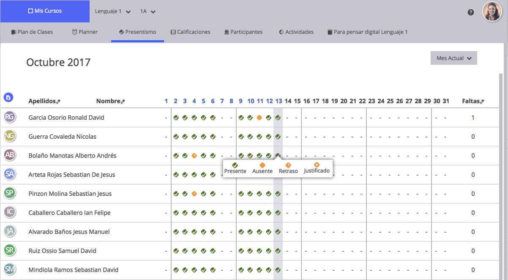
Task: Expand the 1A class dropdown
Action: pos(148,11)
